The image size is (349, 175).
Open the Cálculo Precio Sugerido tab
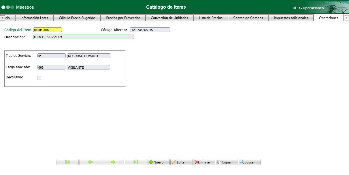(x=77, y=18)
